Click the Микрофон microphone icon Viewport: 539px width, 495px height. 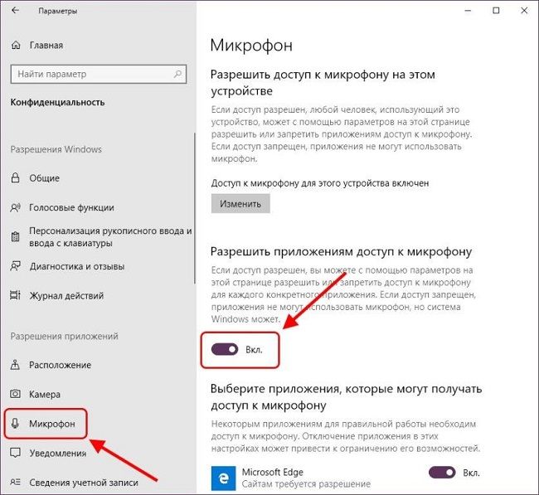(x=15, y=423)
